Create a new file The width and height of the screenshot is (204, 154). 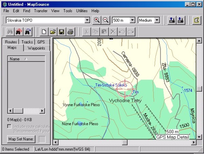(44, 32)
